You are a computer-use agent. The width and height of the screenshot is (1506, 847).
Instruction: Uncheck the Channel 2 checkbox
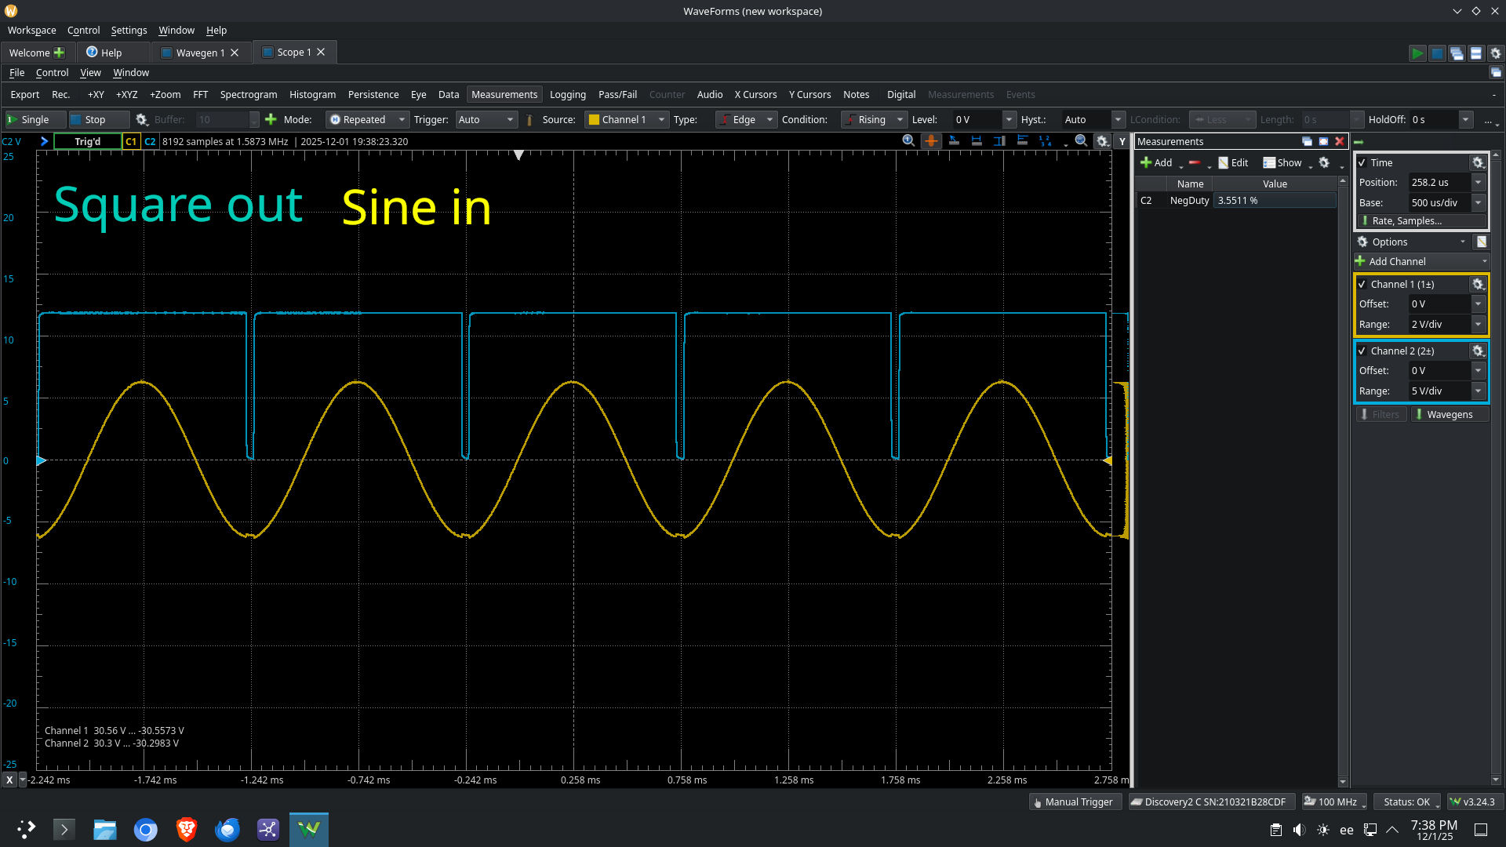tap(1362, 351)
